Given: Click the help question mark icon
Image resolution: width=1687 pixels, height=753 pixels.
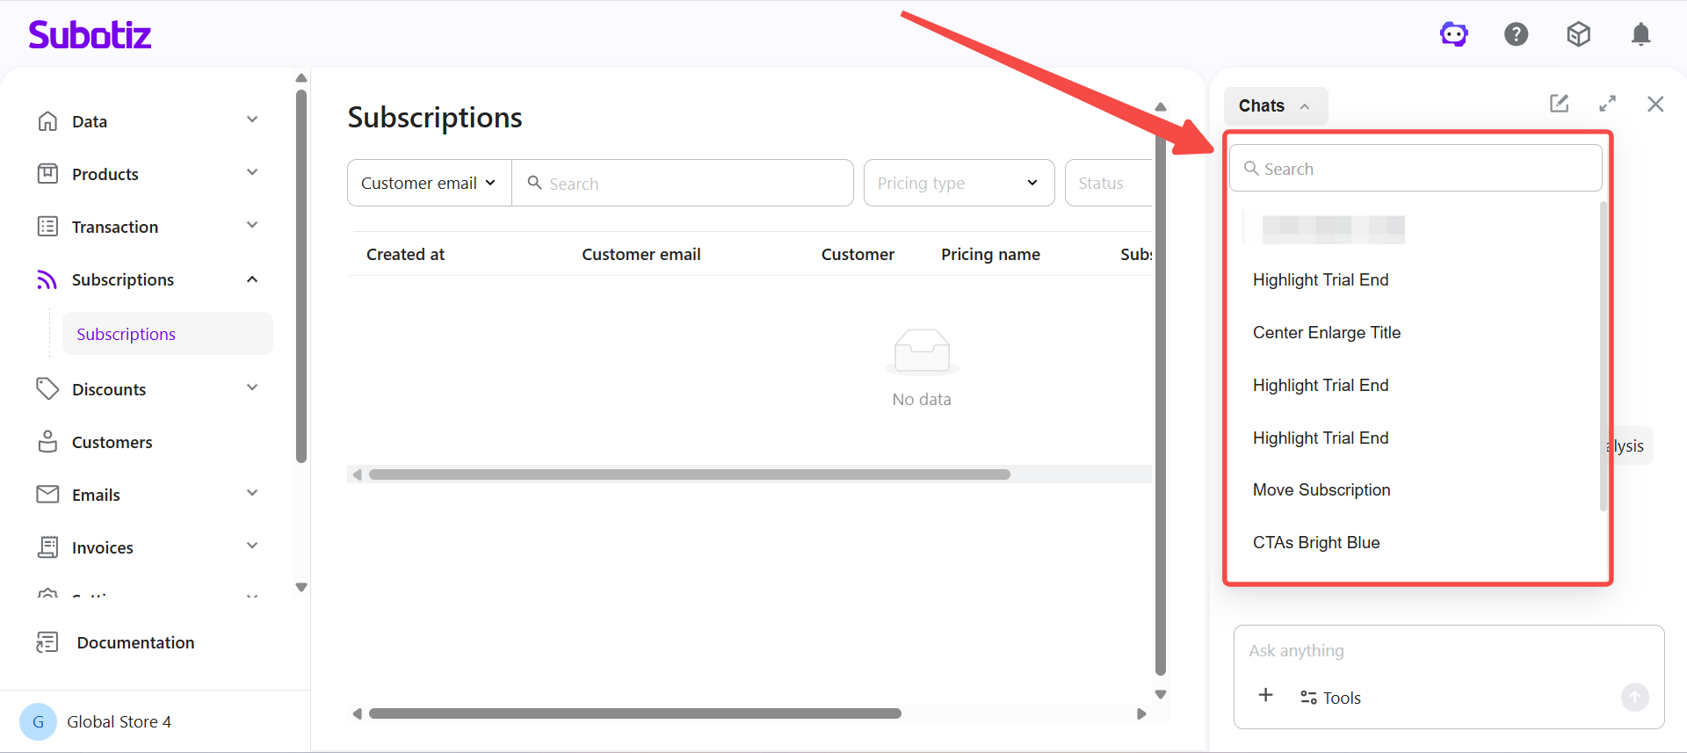Looking at the screenshot, I should pos(1516,34).
